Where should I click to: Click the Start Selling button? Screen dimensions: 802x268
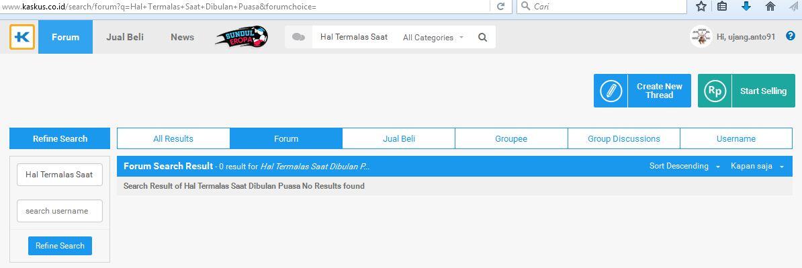click(746, 91)
